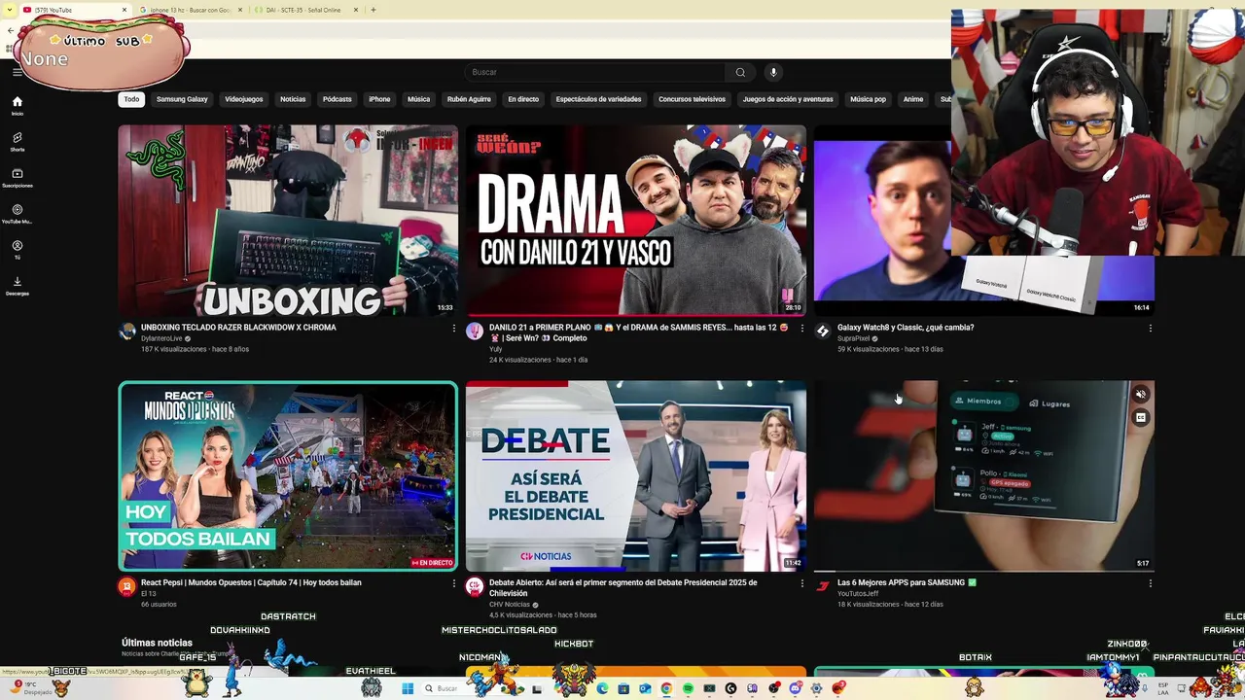The height and width of the screenshot is (700, 1245).
Task: Open the Samsung apps preview thumbnail
Action: 984,475
